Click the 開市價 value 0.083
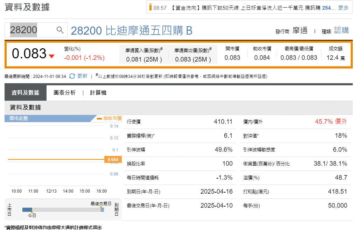This screenshot has width=357, height=230. pos(232,58)
